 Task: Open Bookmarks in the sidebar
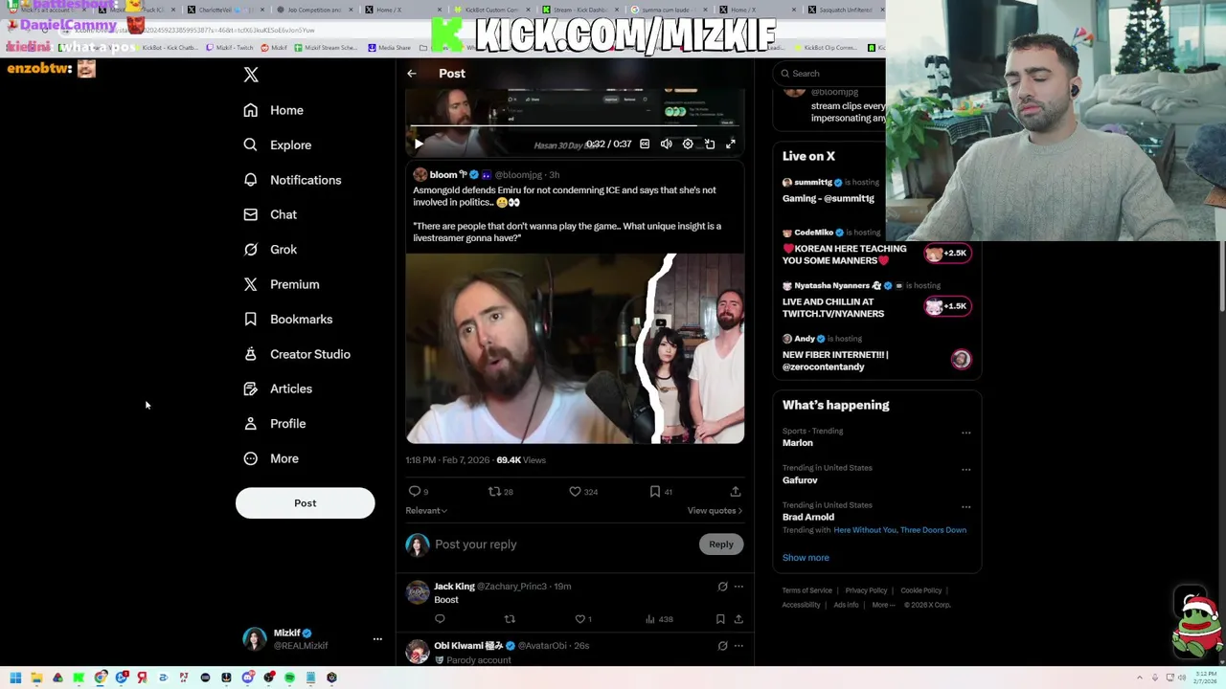pyautogui.click(x=287, y=319)
